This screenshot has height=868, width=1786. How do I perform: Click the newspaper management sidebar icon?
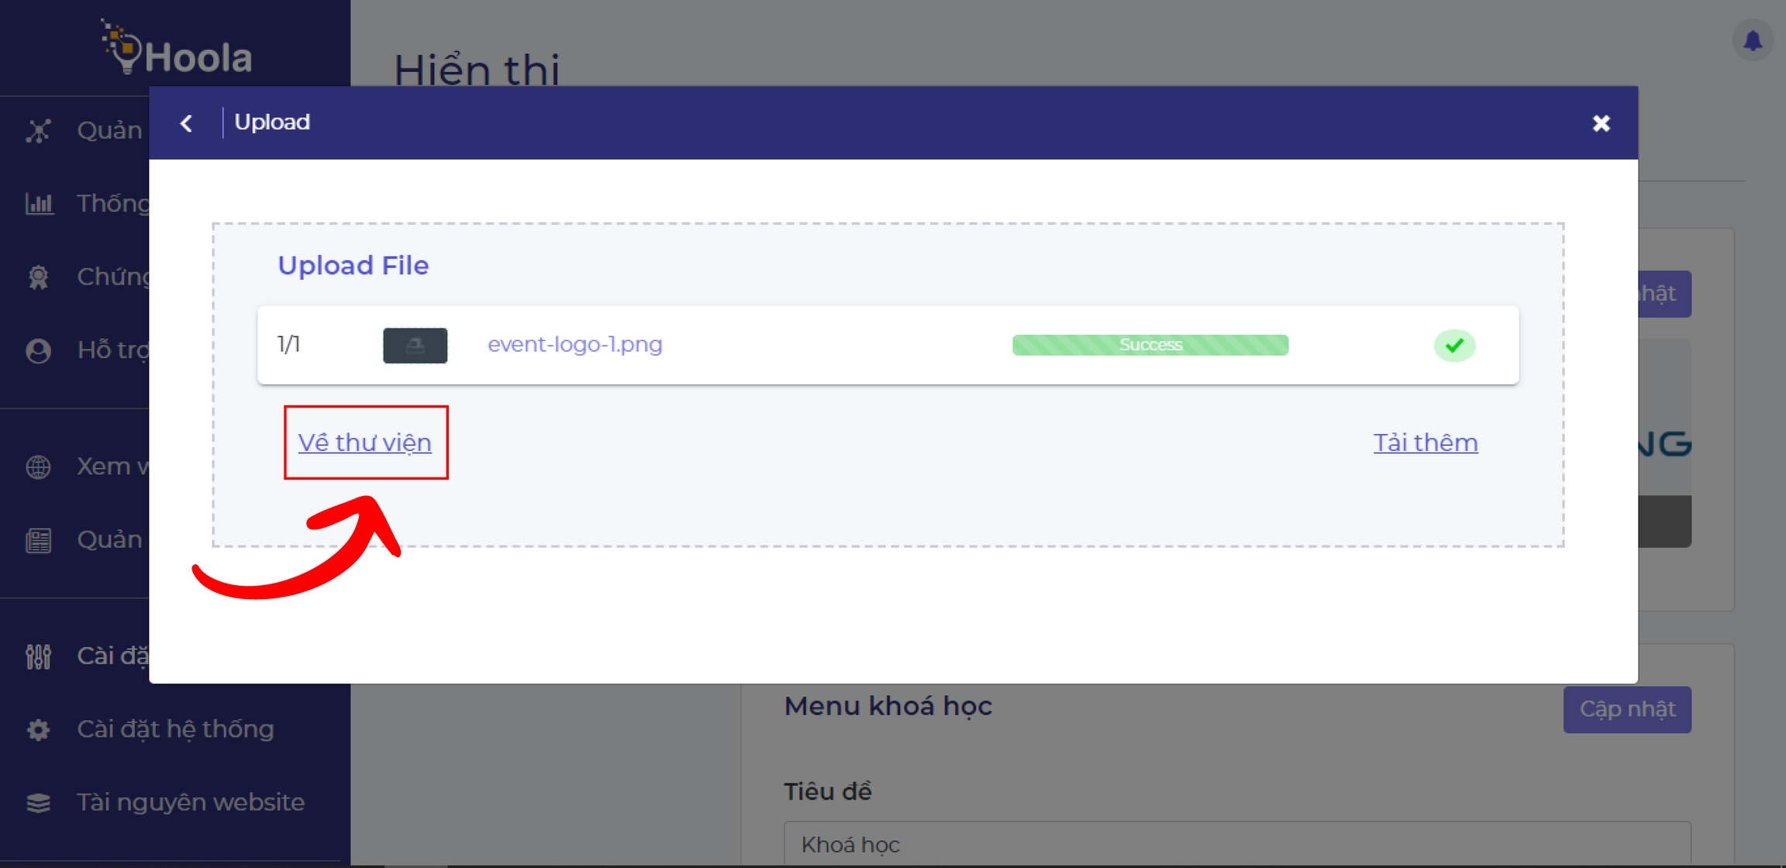click(39, 539)
